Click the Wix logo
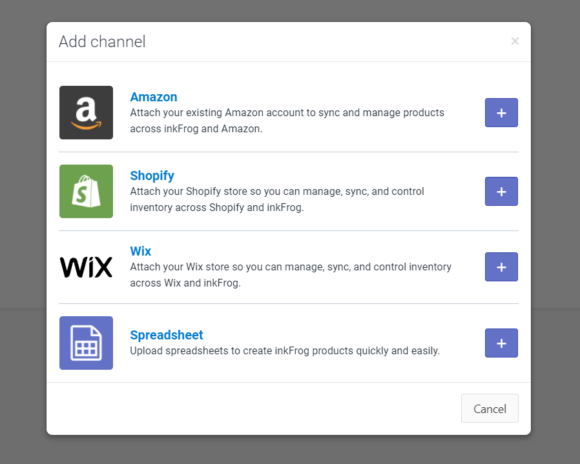580x464 pixels. (x=86, y=267)
